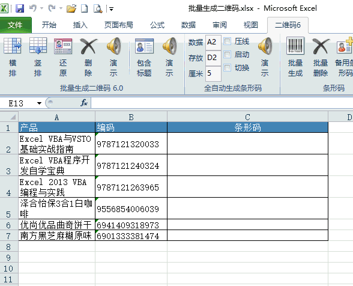Select row 8 header
Image resolution: width=353 pixels, height=286 pixels.
click(9, 246)
